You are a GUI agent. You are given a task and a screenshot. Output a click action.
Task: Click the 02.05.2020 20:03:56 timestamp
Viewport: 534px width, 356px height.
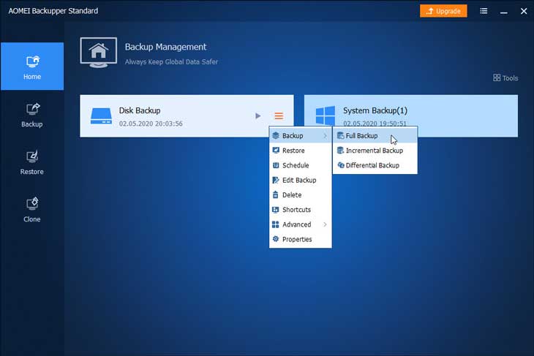click(x=151, y=124)
